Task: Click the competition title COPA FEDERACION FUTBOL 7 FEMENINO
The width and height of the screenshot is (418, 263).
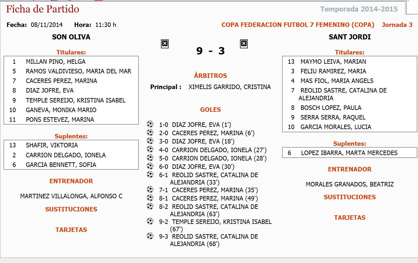Action: point(298,25)
